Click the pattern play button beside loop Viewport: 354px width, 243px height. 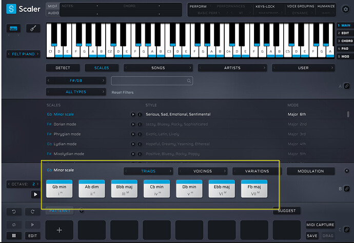point(32,225)
